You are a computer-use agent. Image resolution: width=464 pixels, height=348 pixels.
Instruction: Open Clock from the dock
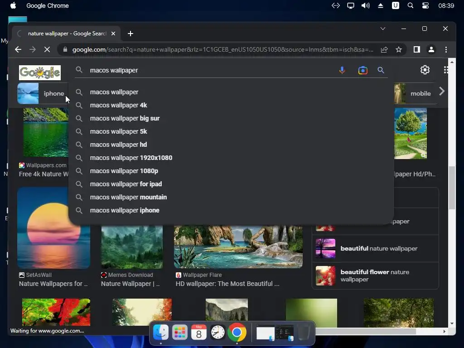[x=217, y=332]
